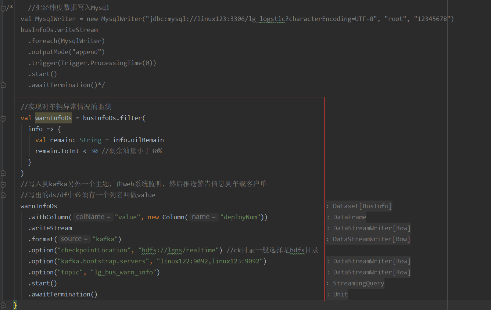The width and height of the screenshot is (491, 310).
Task: Click the comment '//ck目录一般选择是hdfs目录'
Action: pos(272,250)
